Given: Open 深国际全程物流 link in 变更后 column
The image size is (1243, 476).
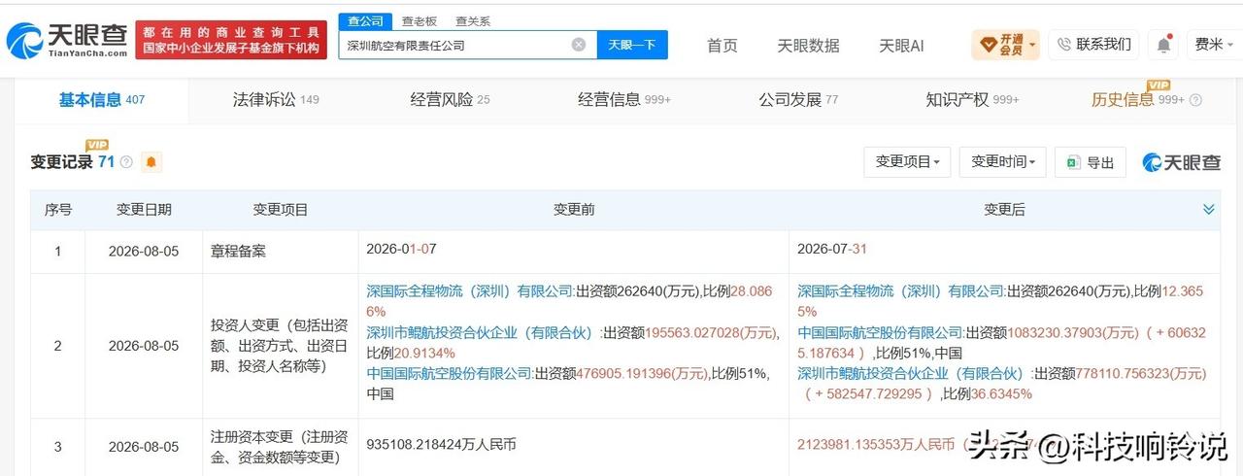Looking at the screenshot, I should 901,290.
